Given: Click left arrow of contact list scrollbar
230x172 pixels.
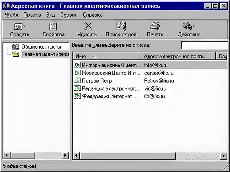Looking at the screenshot, I should click(76, 156).
